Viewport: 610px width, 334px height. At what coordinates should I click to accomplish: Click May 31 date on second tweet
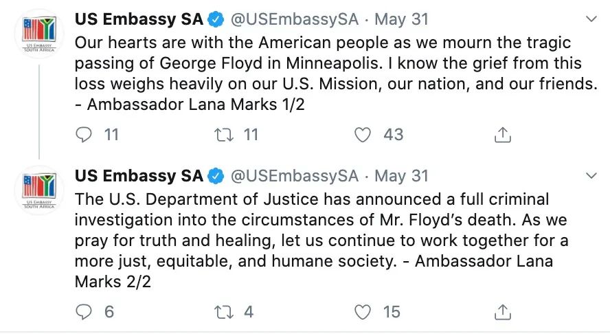400,176
